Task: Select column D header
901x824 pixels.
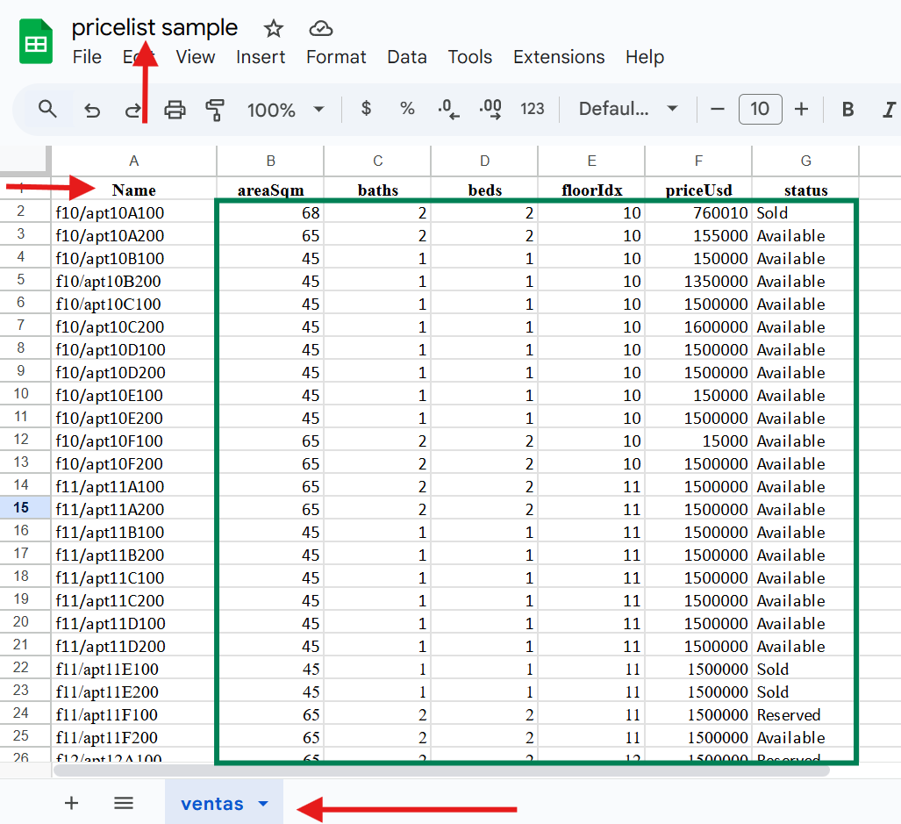Action: [484, 161]
